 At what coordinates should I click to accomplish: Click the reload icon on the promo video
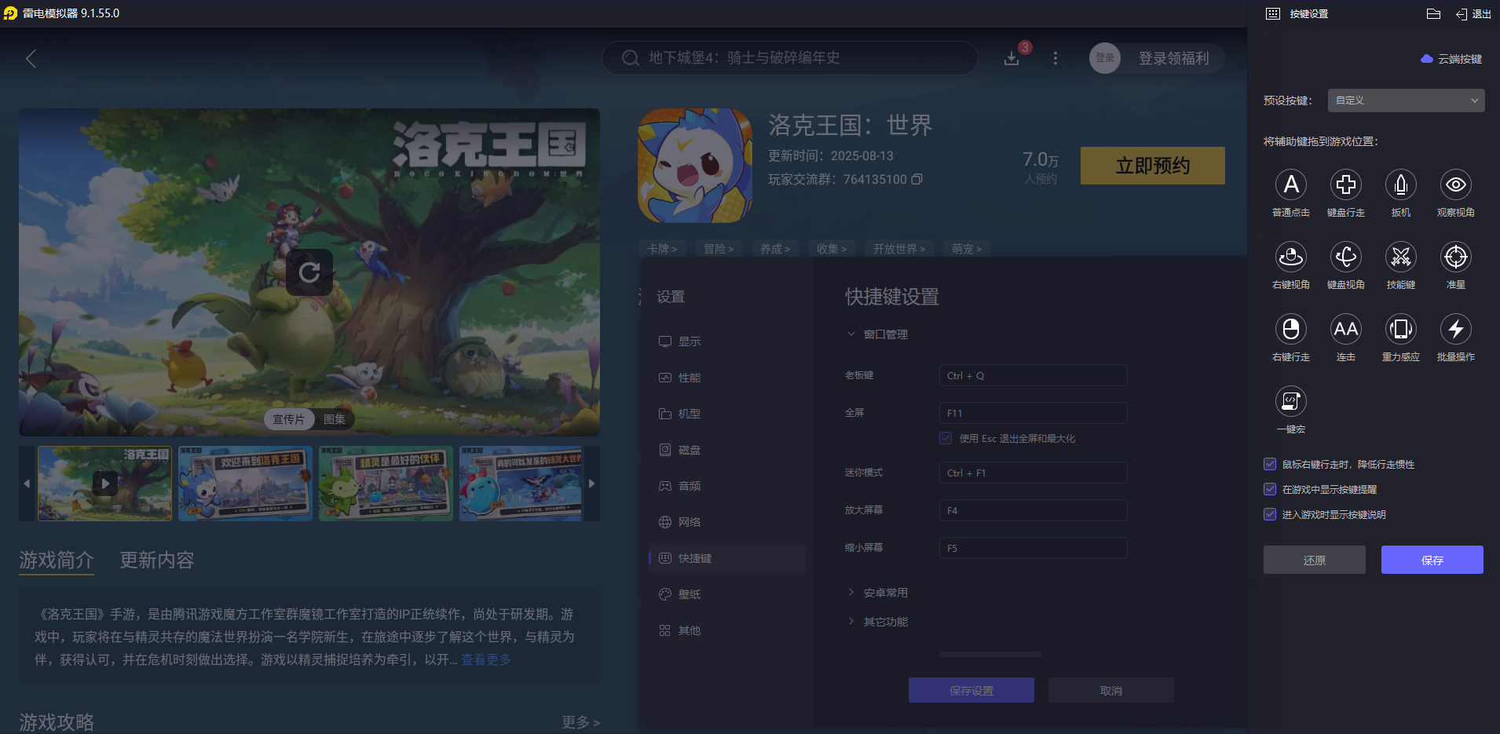[309, 272]
